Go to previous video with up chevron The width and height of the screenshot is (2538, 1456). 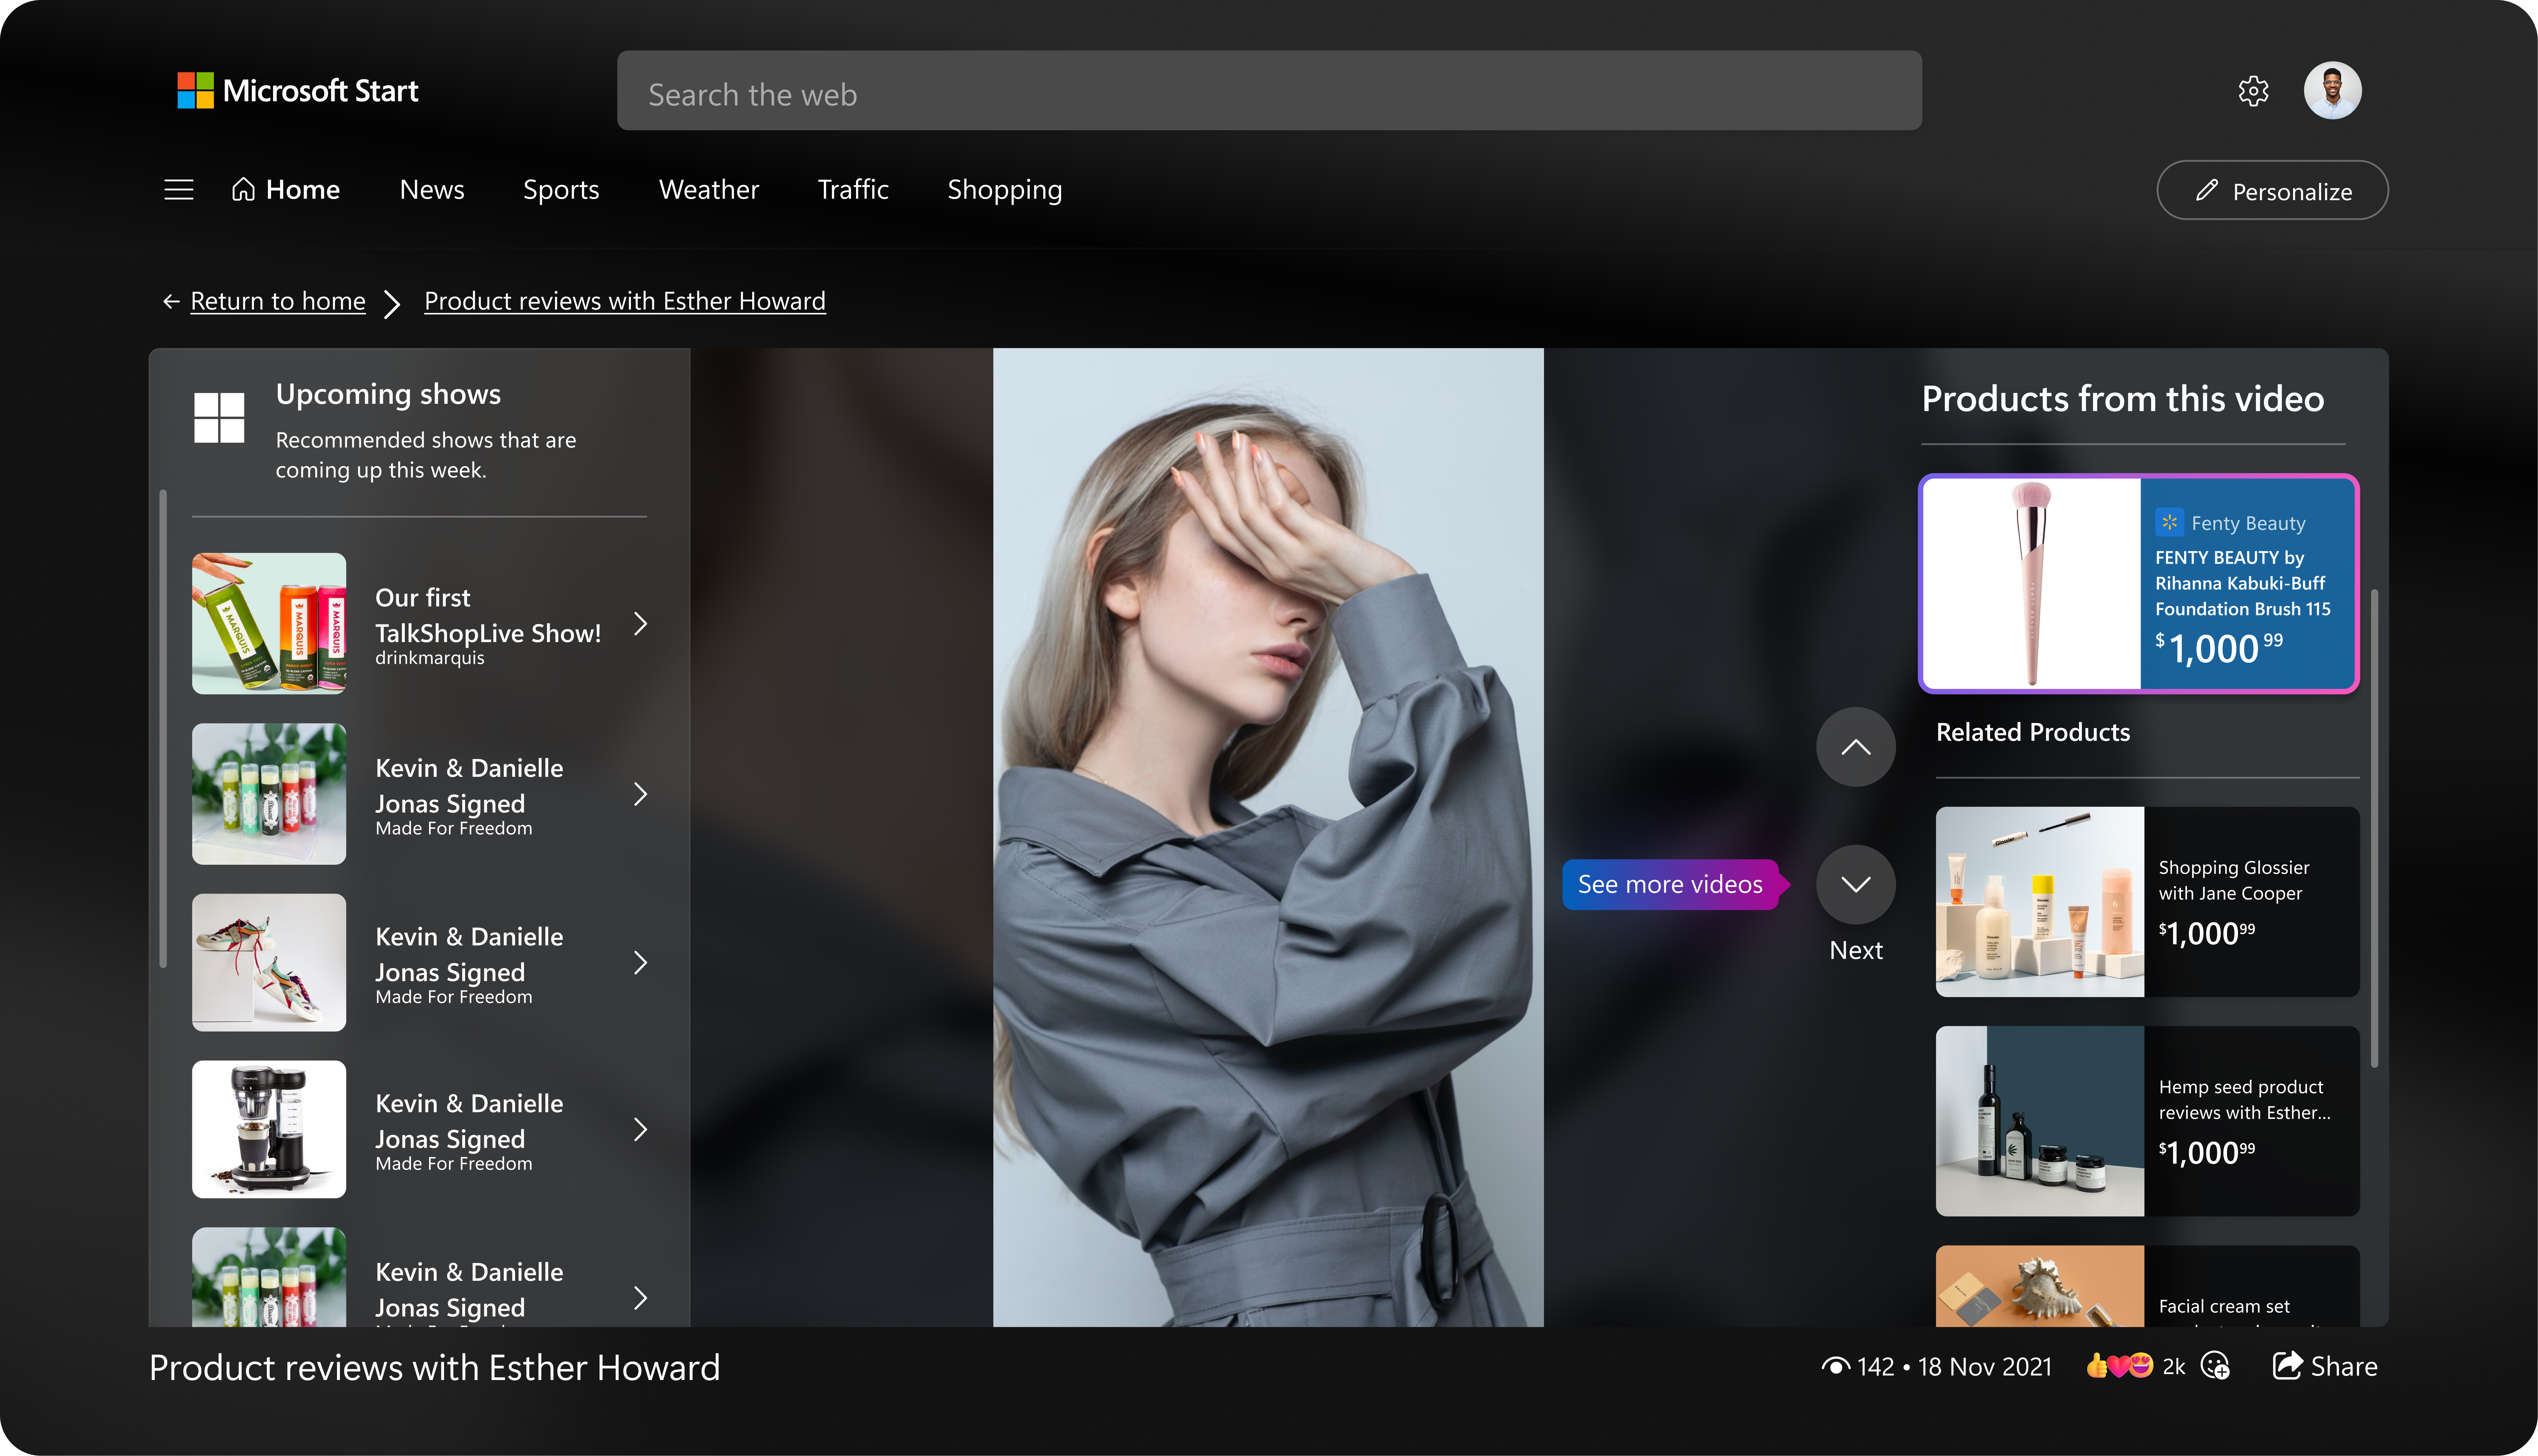1855,747
